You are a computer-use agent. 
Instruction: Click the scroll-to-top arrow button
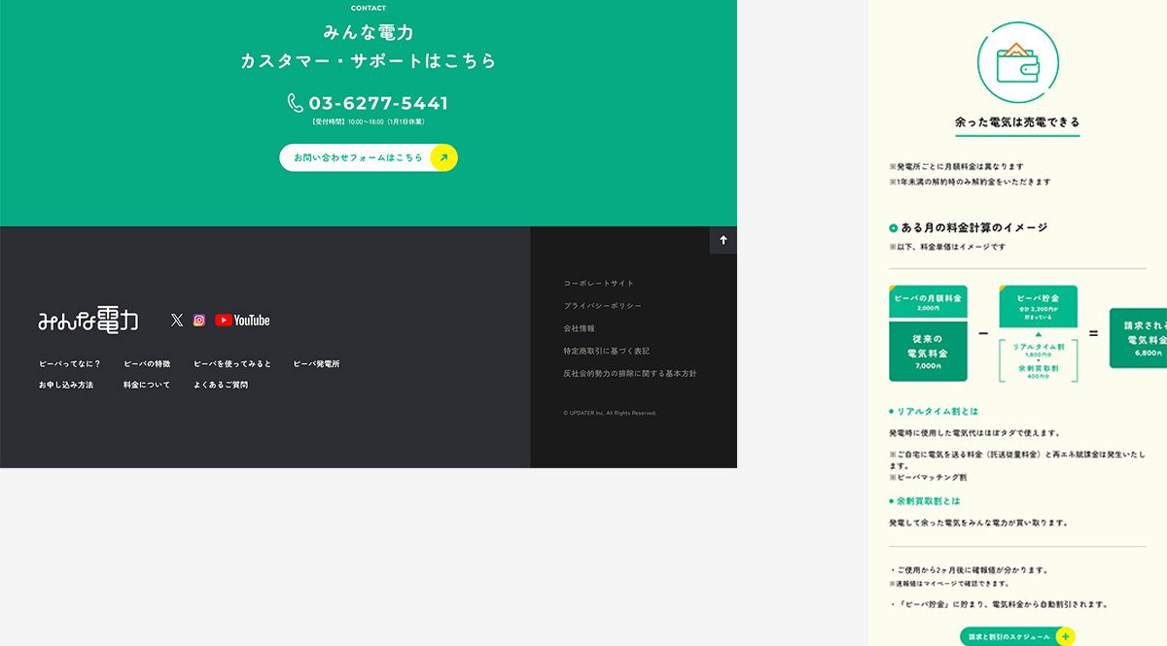[x=724, y=240]
